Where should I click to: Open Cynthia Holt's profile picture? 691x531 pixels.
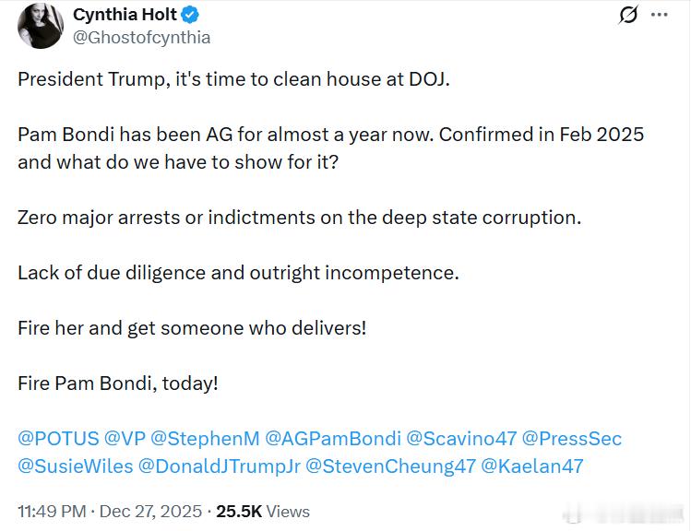click(41, 27)
